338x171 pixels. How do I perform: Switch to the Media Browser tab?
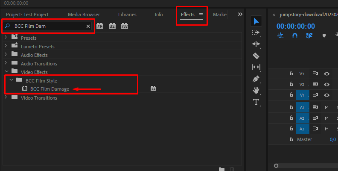pyautogui.click(x=84, y=15)
